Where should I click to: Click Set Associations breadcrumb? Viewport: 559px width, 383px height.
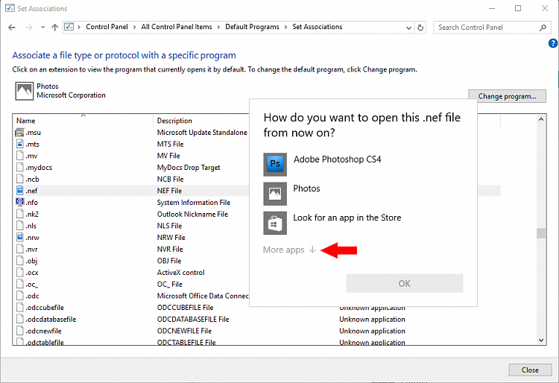point(318,27)
